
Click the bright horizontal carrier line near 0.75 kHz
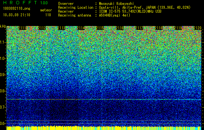click(104, 99)
